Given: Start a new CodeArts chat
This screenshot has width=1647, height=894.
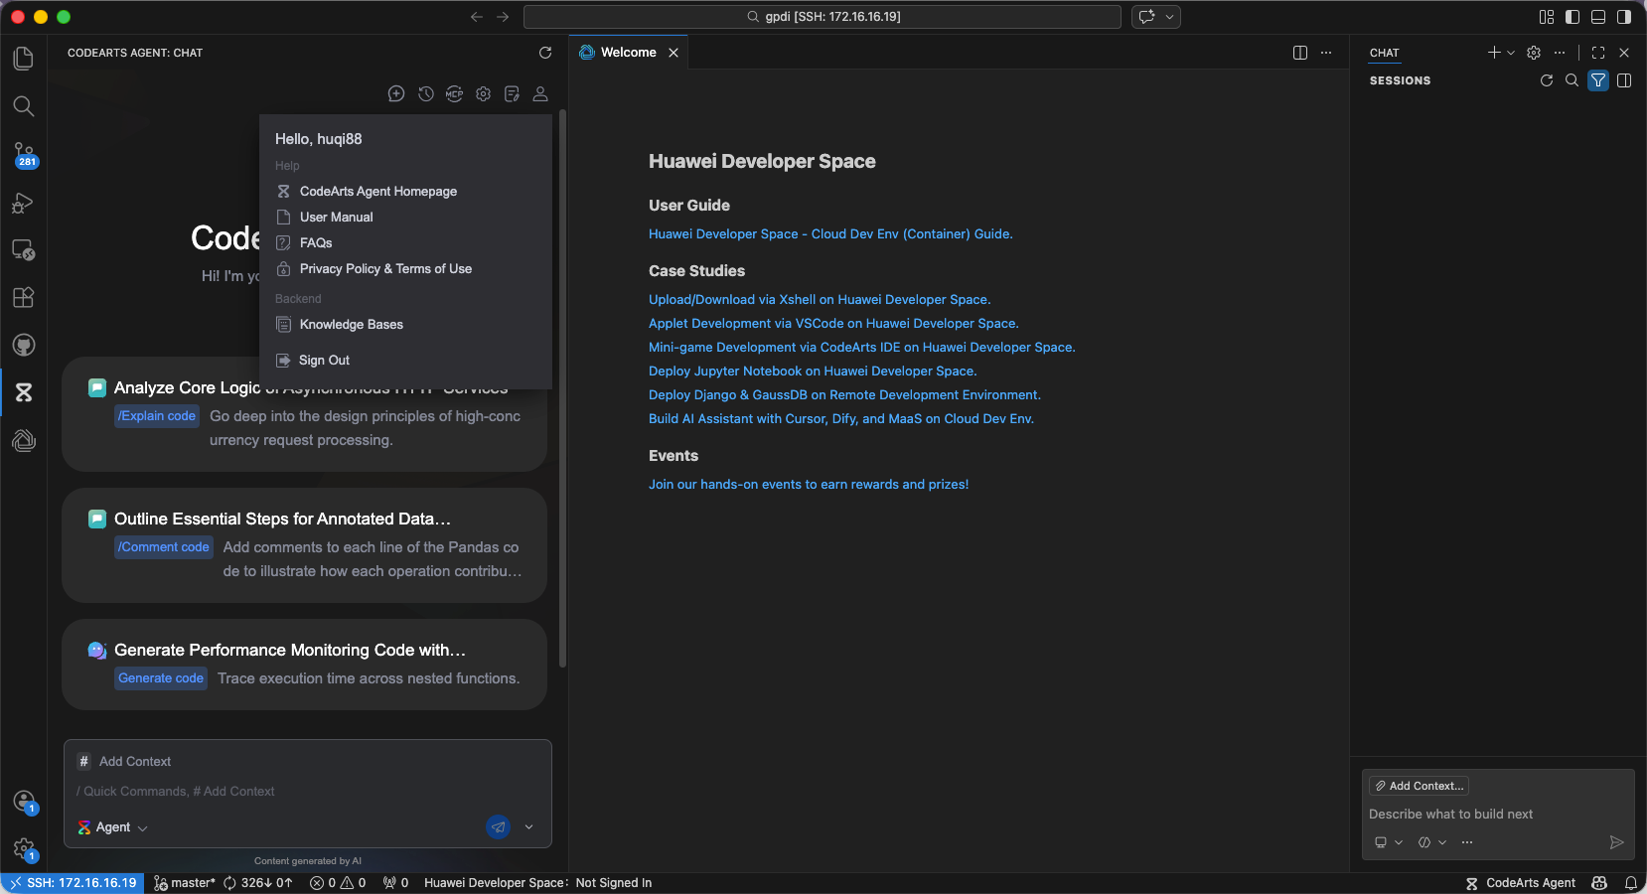Looking at the screenshot, I should (x=396, y=93).
